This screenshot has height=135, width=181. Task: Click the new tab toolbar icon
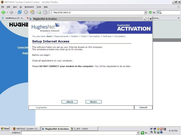(x=39, y=12)
